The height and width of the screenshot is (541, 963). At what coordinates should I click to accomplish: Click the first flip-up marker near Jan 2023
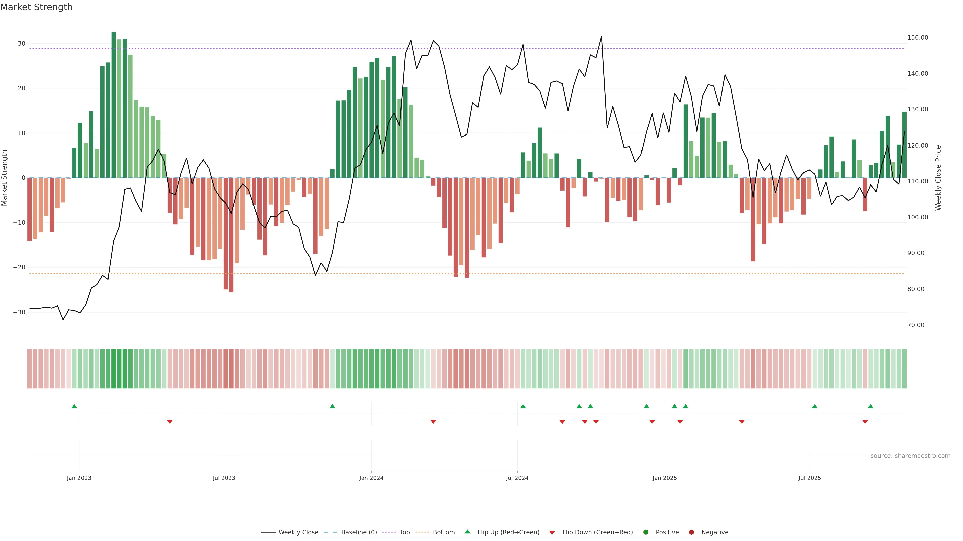74,406
